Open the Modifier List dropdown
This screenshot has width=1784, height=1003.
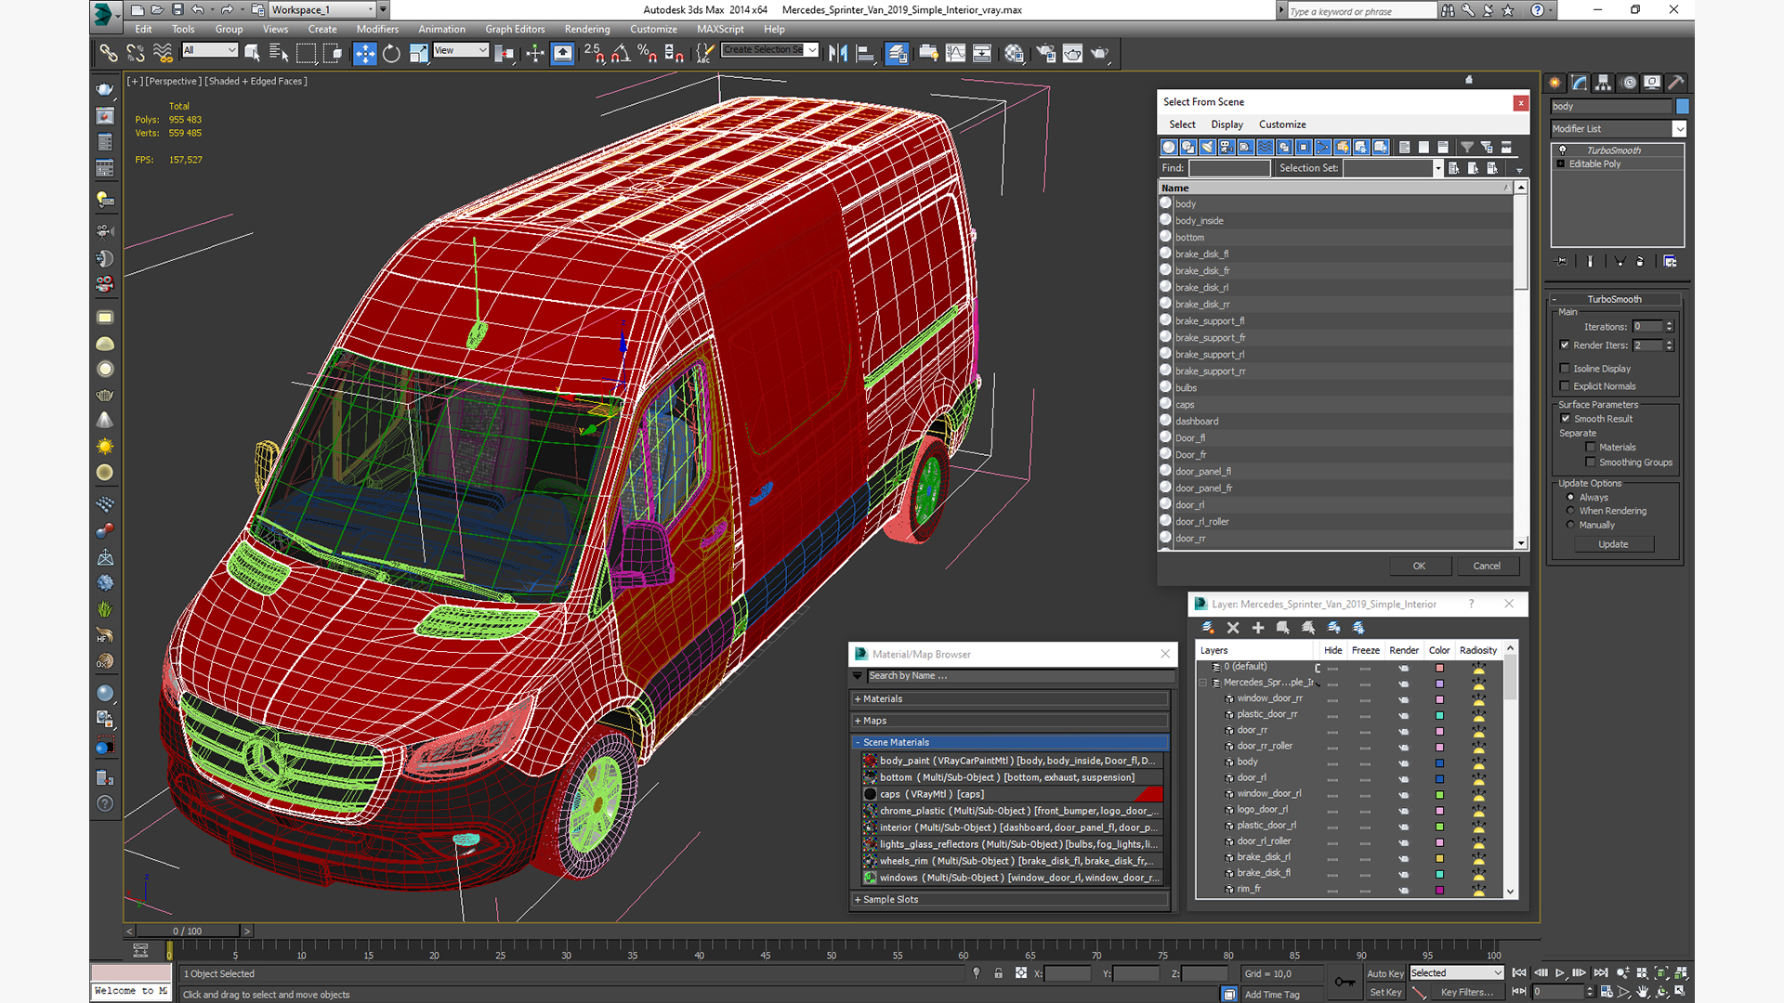point(1679,129)
